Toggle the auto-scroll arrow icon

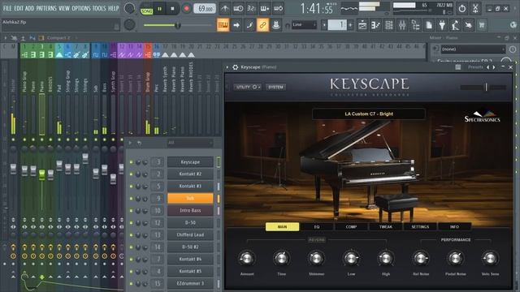[x=236, y=25]
